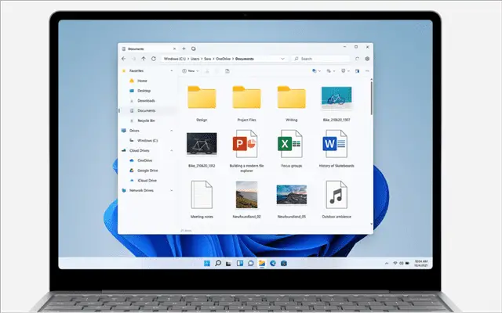The height and width of the screenshot is (313, 502).
Task: Click Users in the address breadcrumb
Action: (195, 59)
